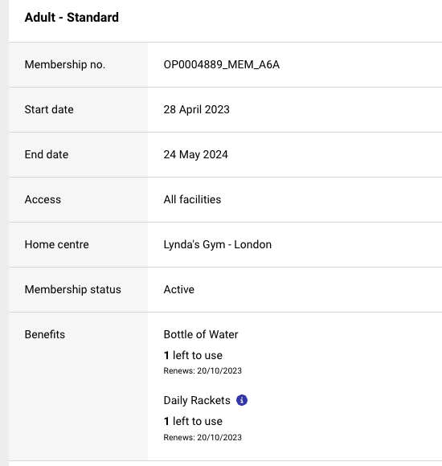
Task: Select the Adult - Standard heading
Action: point(72,17)
